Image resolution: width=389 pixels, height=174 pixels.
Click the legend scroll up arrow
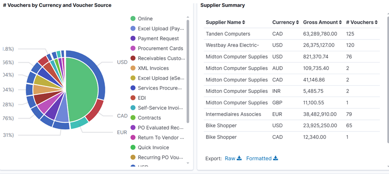[188, 17]
